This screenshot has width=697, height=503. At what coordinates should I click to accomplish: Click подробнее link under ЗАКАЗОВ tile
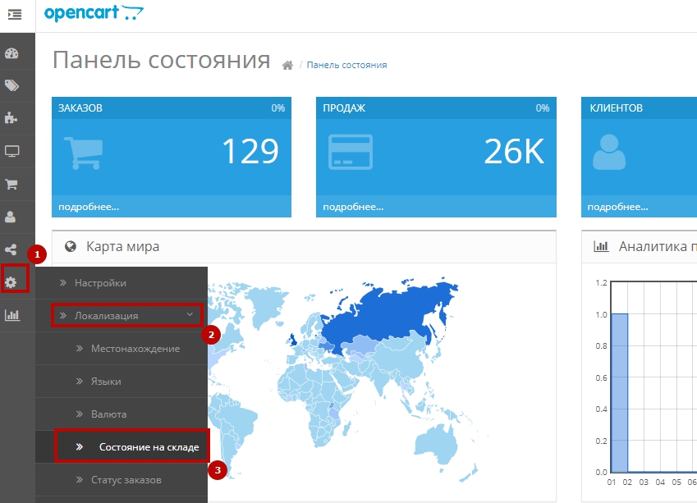pos(89,207)
